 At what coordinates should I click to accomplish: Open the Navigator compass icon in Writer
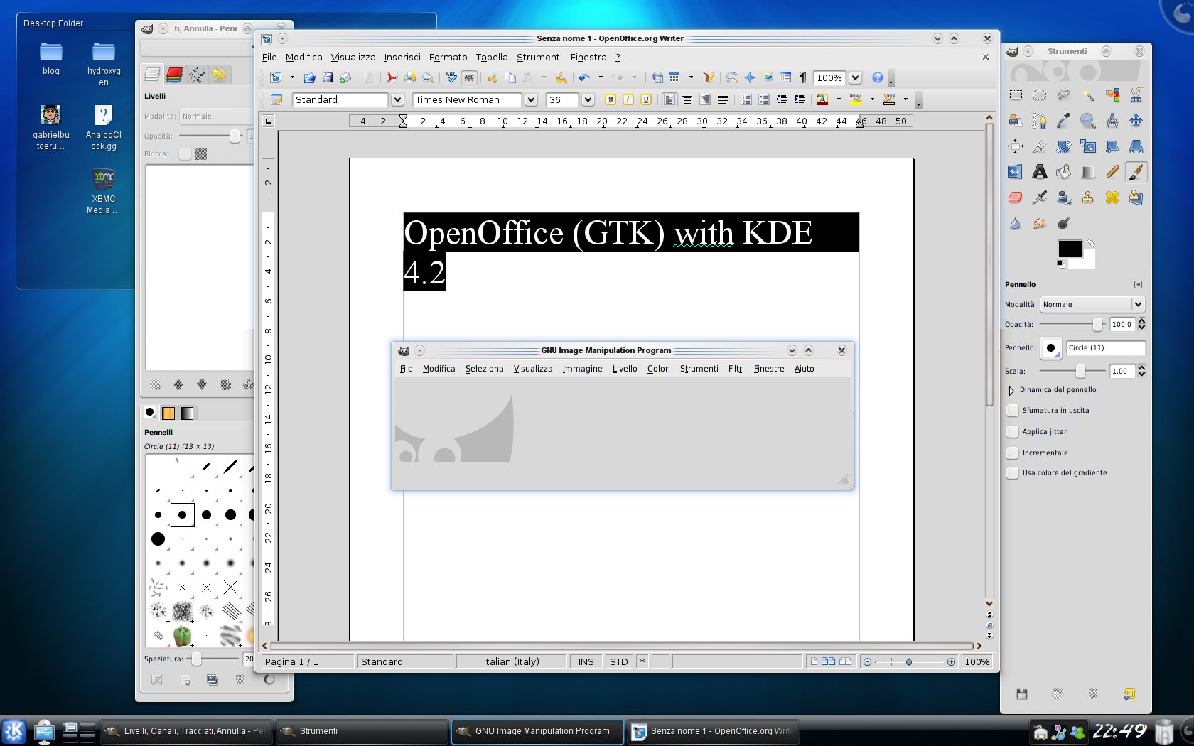[750, 77]
